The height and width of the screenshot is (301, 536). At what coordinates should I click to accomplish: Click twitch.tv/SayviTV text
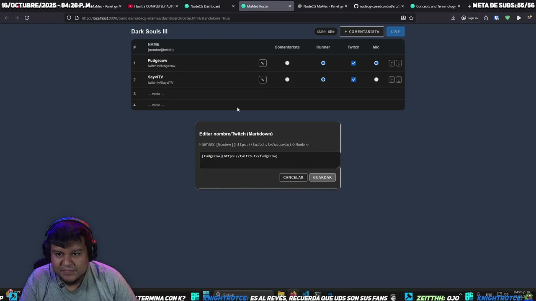pos(160,83)
